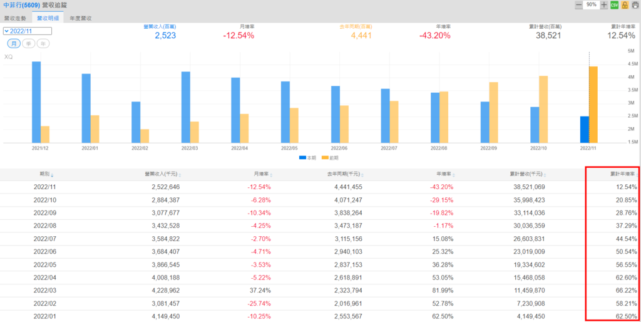Click the -25.74% monthly growth cell
This screenshot has width=641, height=322.
(260, 304)
